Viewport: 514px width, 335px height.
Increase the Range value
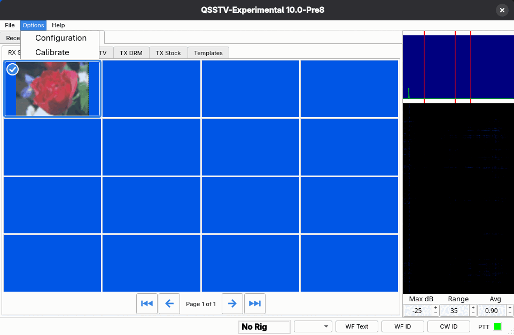pyautogui.click(x=473, y=308)
